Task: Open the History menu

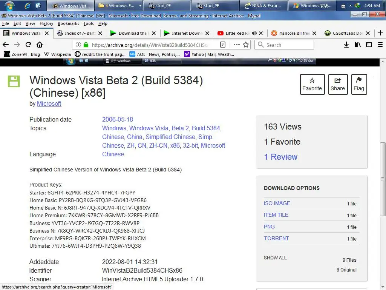Action: (x=46, y=23)
